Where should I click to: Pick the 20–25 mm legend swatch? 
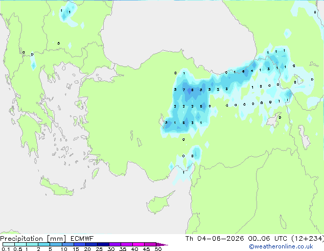pyautogui.click(x=91, y=244)
